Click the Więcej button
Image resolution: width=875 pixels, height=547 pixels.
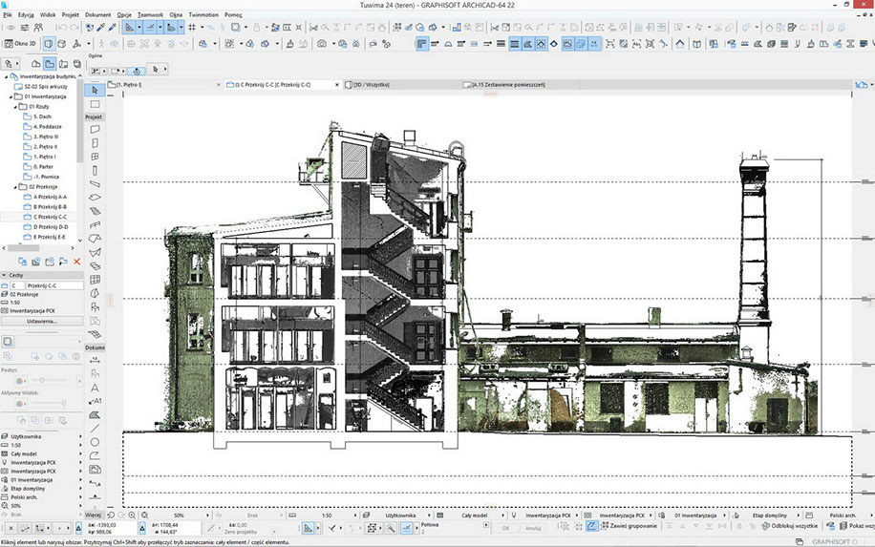(x=93, y=515)
